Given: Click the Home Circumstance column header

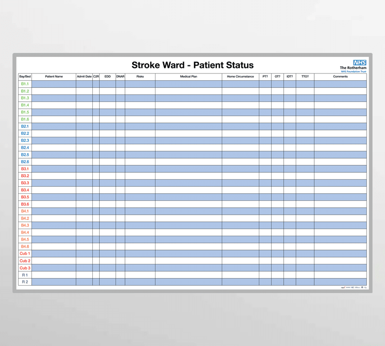Looking at the screenshot, I should (240, 77).
